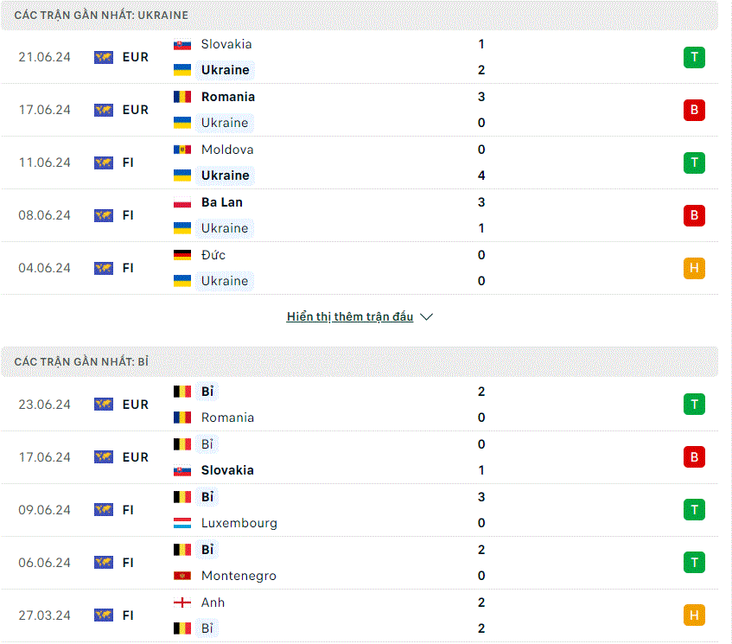This screenshot has height=644, width=732.
Task: Click the competition icon beside EUR on 23.06.24
Action: pyautogui.click(x=103, y=405)
